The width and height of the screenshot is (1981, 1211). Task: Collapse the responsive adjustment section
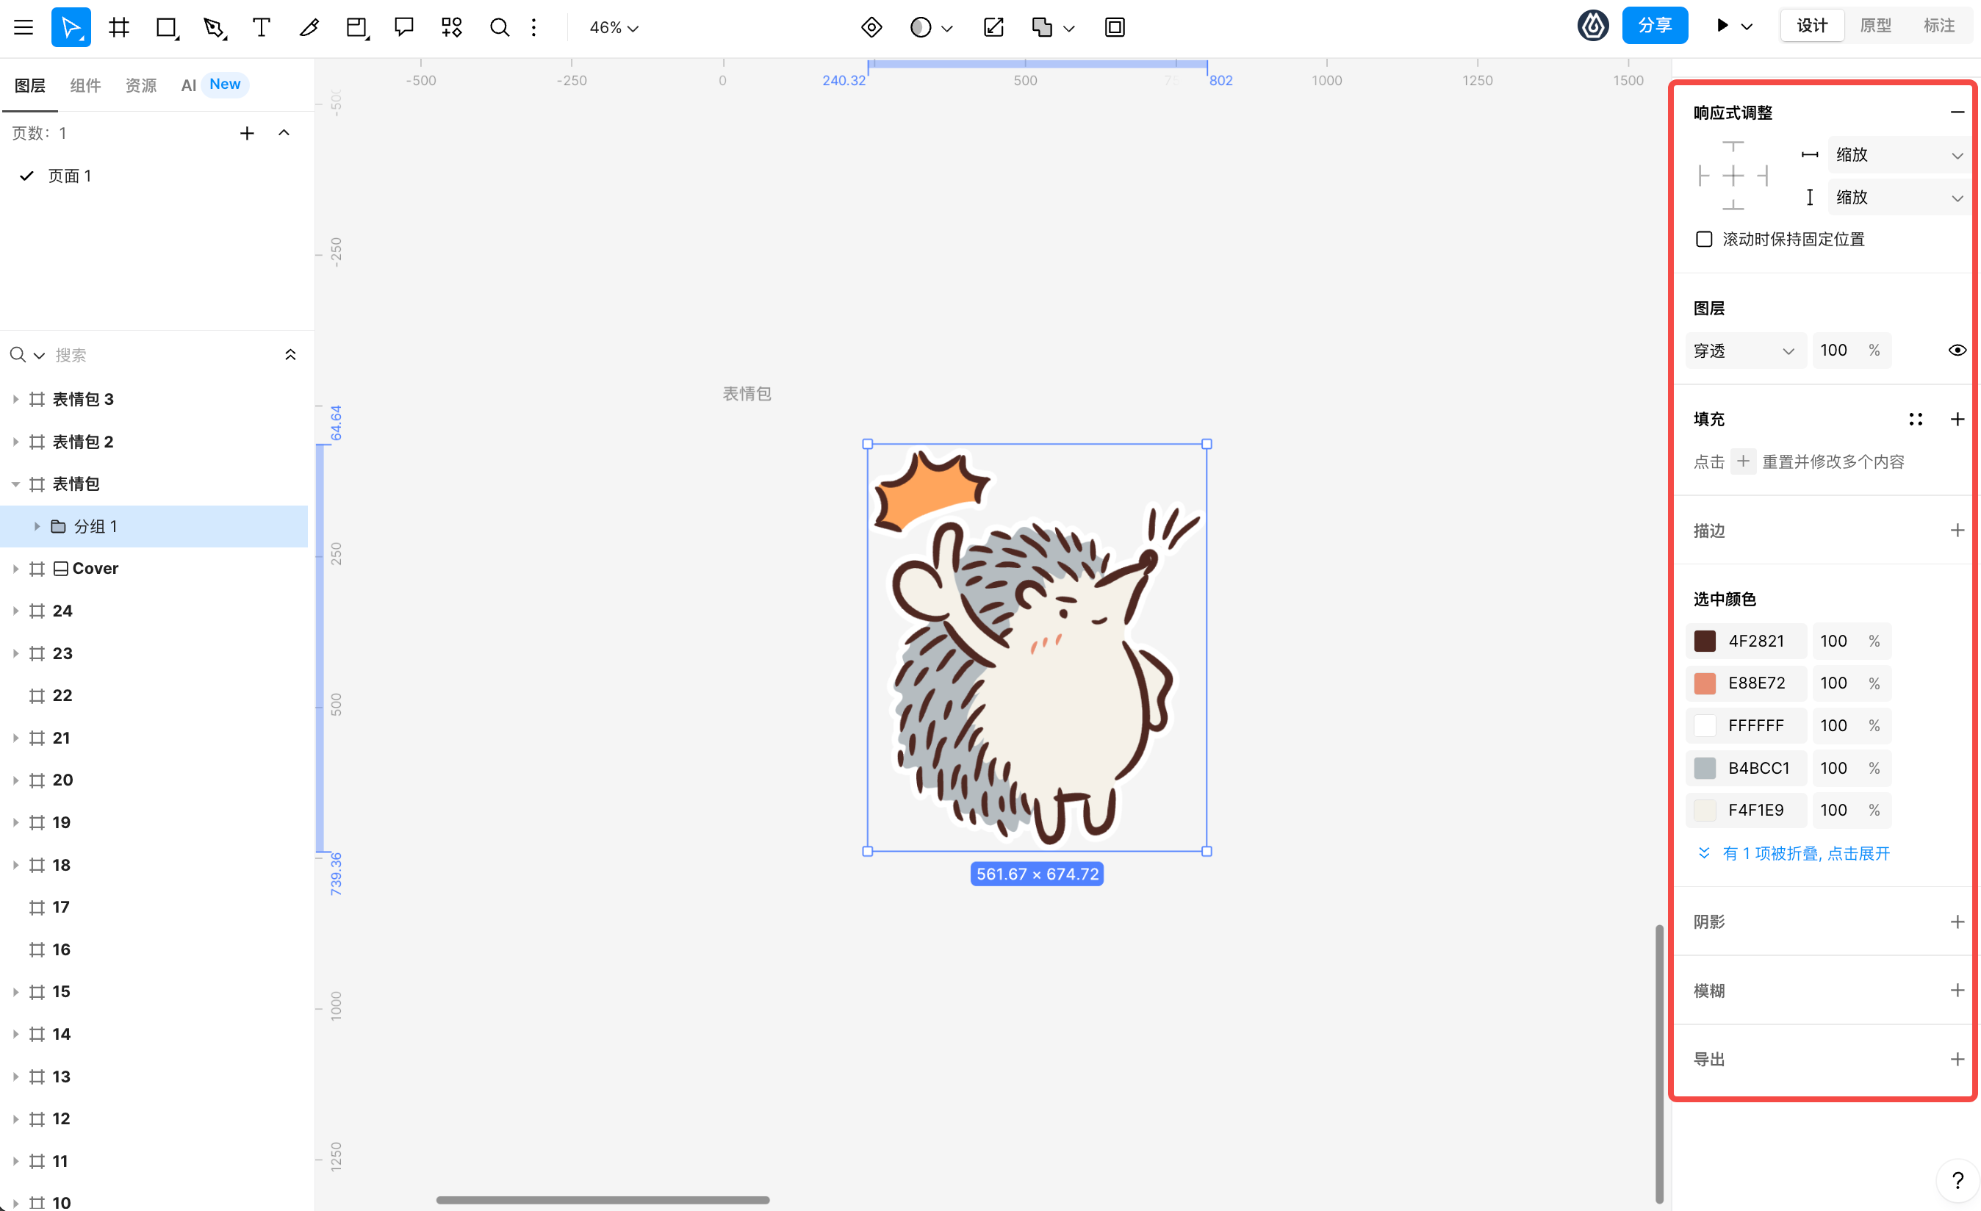[x=1957, y=112]
